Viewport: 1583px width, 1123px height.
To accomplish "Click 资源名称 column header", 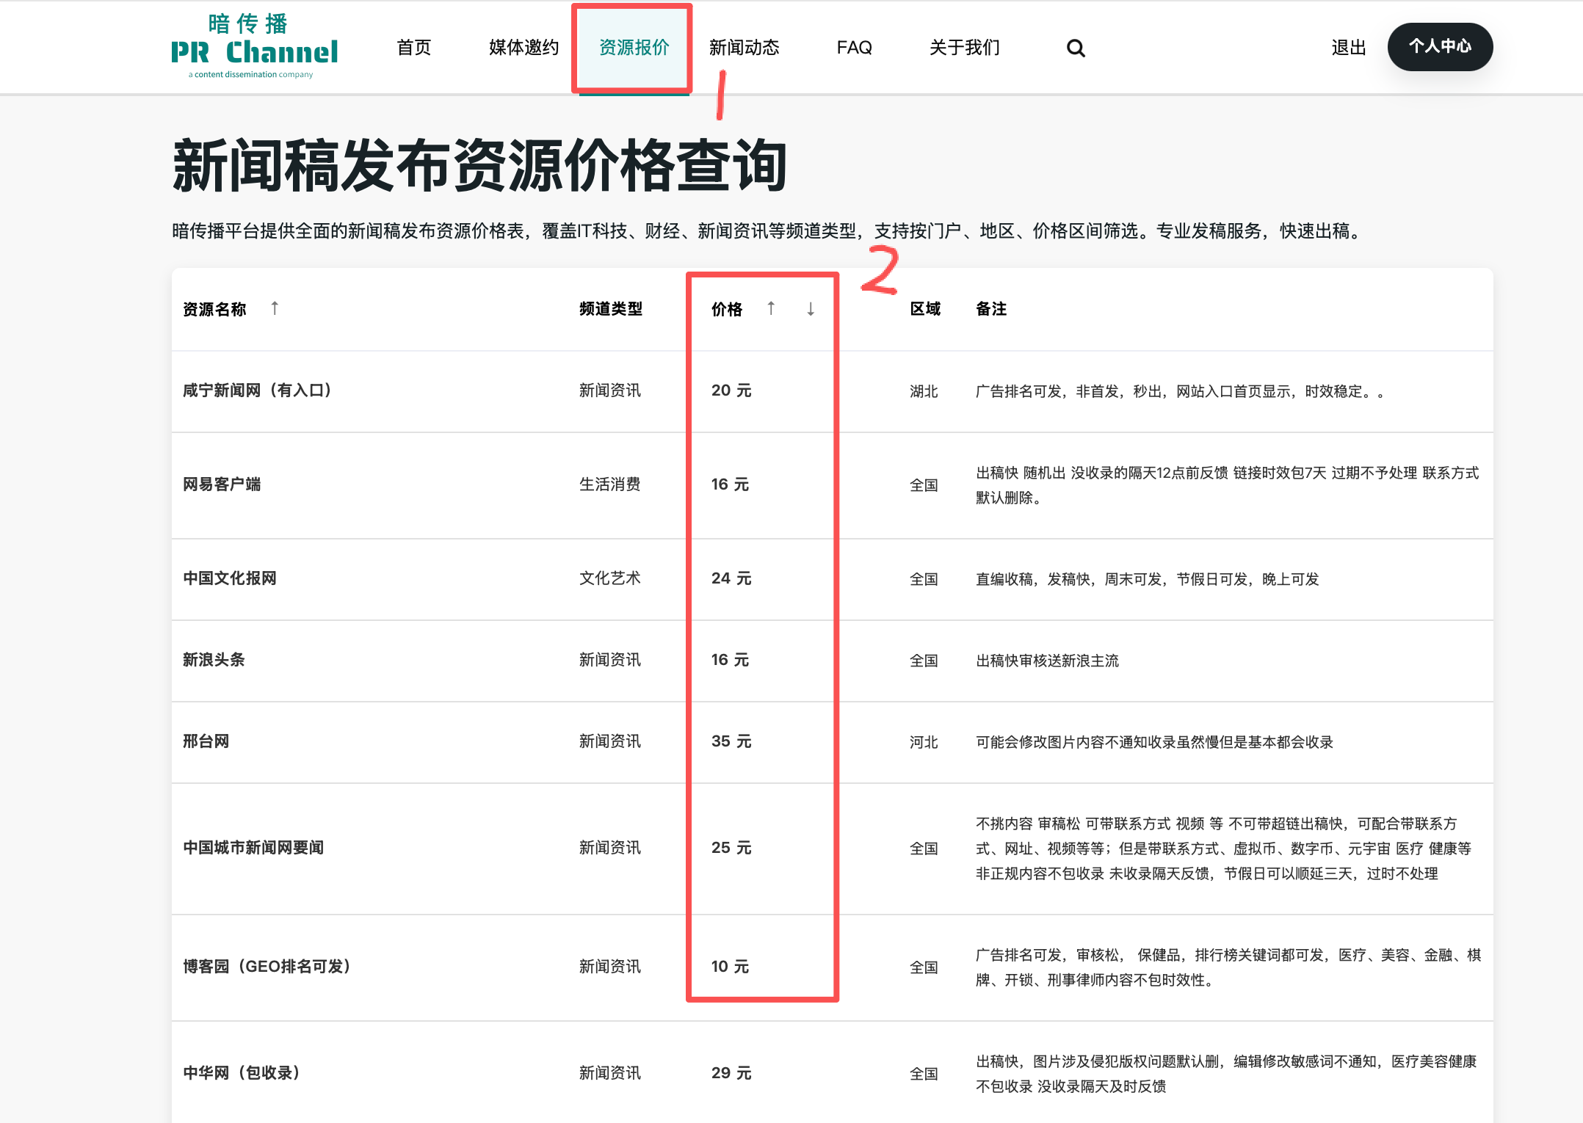I will 214,309.
